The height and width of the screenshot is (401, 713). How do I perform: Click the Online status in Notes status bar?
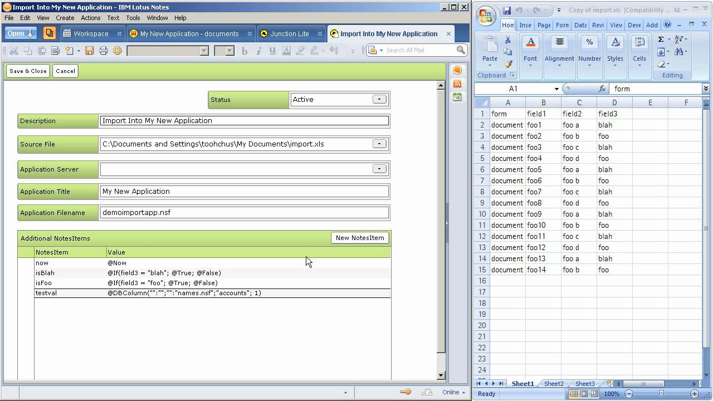point(454,392)
